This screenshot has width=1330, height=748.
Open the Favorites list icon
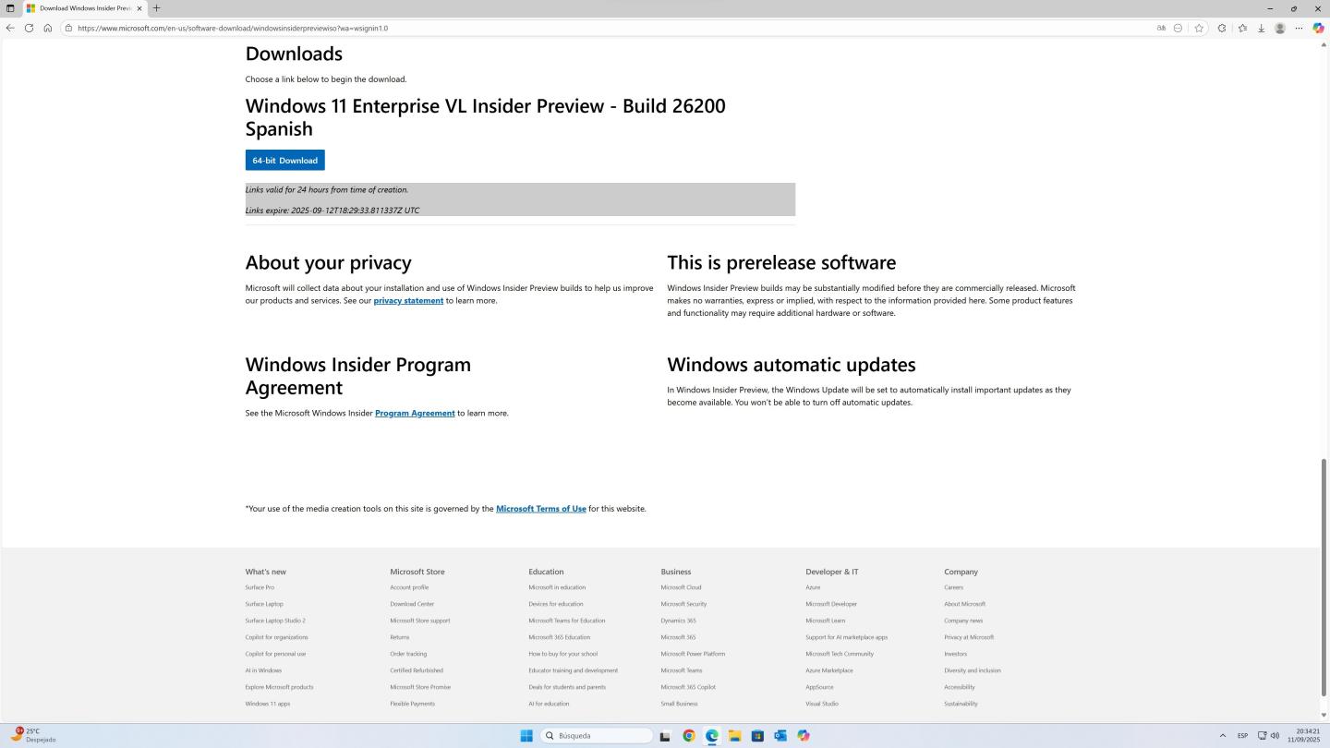[x=1242, y=28]
